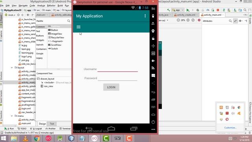252x142 pixels.
Task: Open the Refactor menu
Action: [x=51, y=6]
